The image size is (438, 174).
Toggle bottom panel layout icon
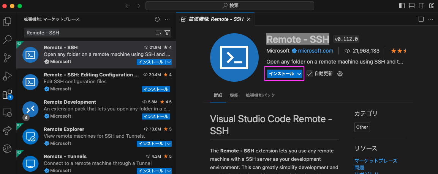pos(412,6)
